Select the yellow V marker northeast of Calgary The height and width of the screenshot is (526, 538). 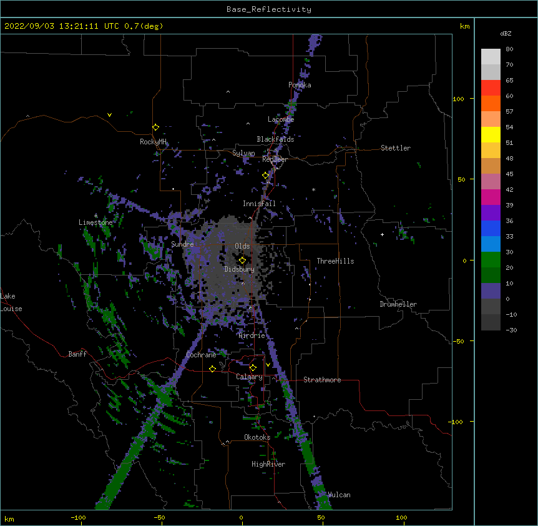(x=268, y=365)
